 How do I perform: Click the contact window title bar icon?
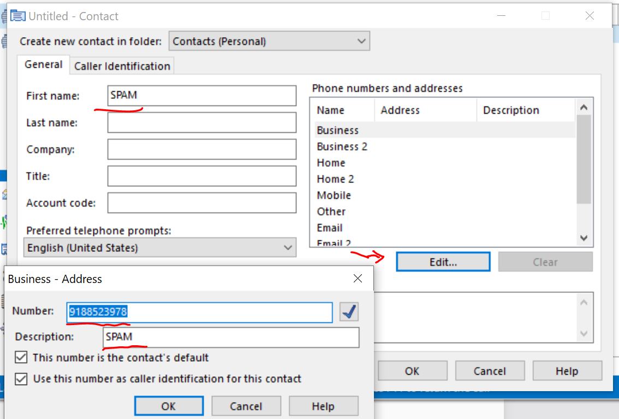click(x=18, y=16)
